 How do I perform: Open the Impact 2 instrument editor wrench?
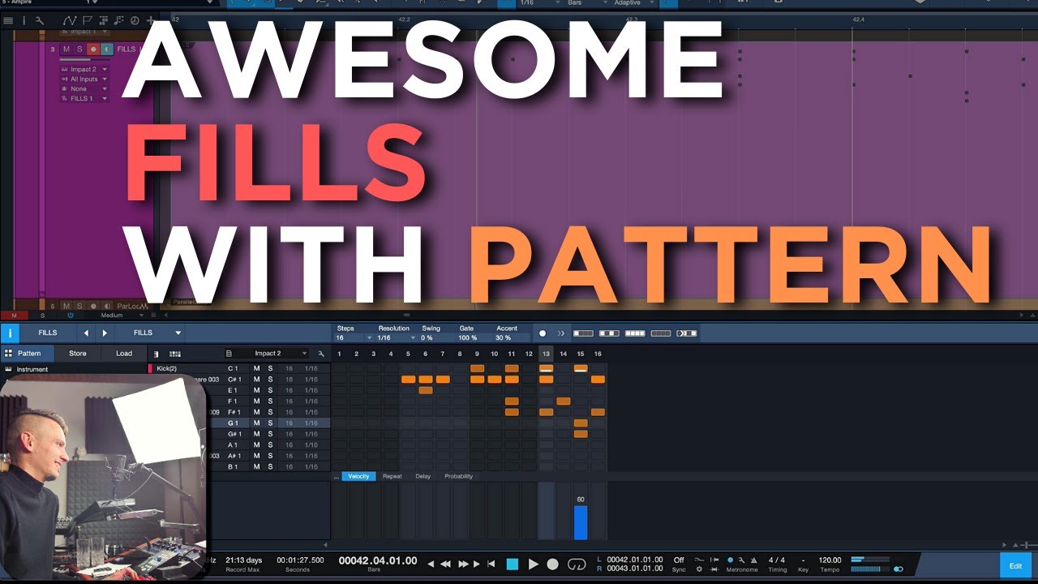[321, 354]
